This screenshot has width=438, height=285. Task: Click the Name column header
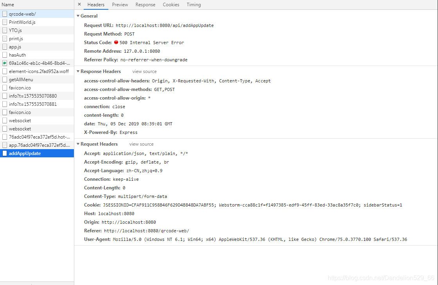click(x=37, y=5)
